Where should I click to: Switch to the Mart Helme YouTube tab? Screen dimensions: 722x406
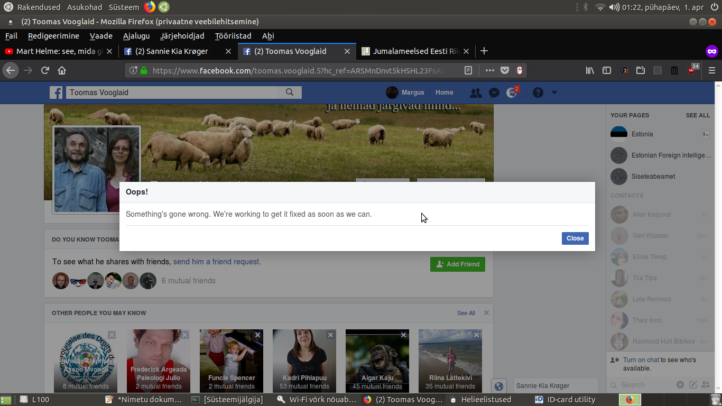click(x=59, y=51)
